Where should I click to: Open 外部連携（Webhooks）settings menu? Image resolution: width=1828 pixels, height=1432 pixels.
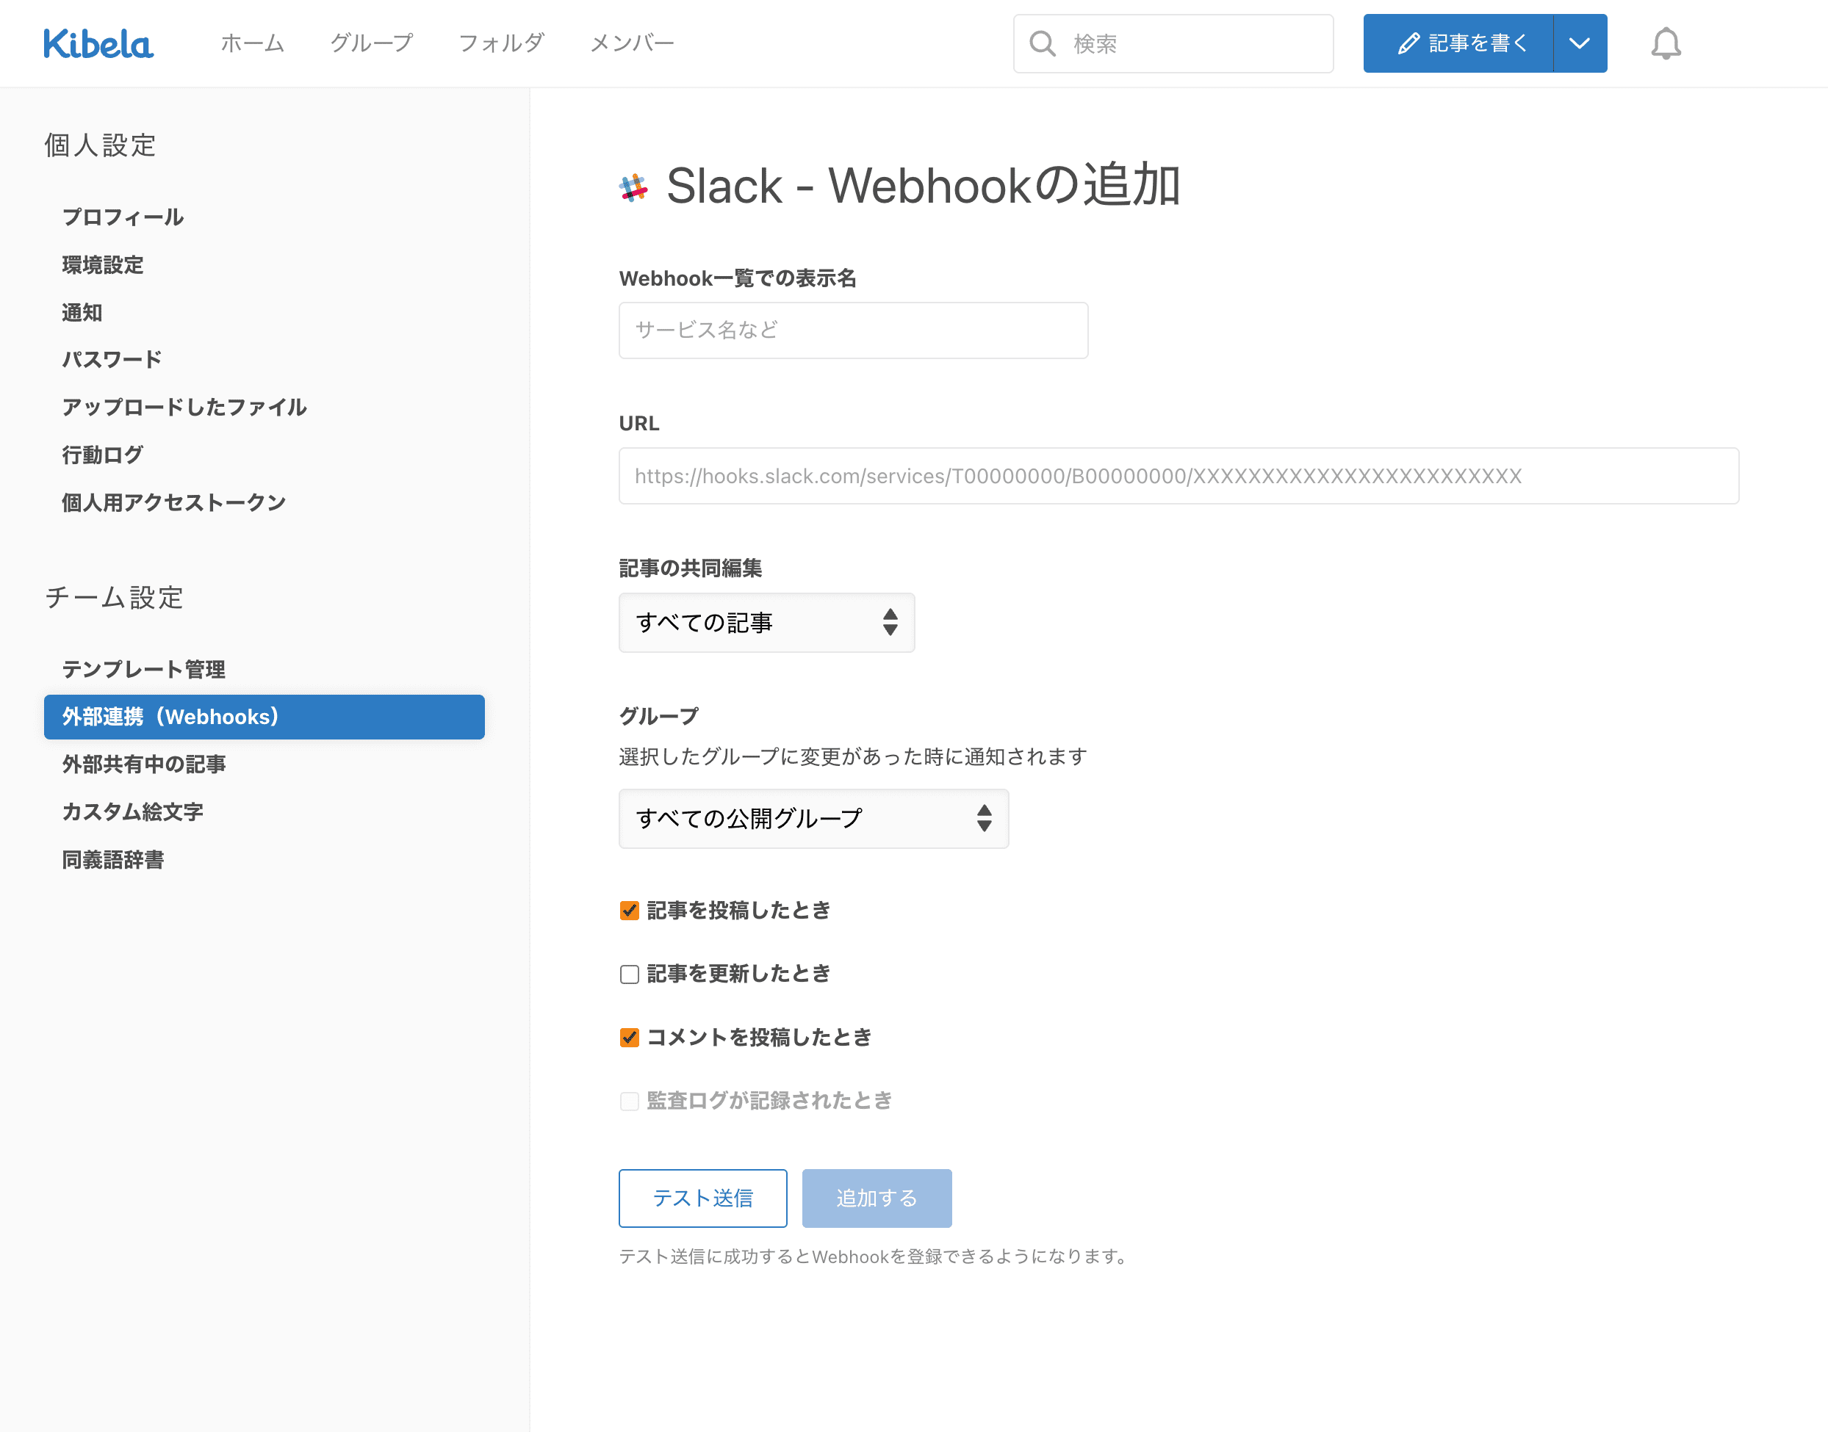coord(264,717)
